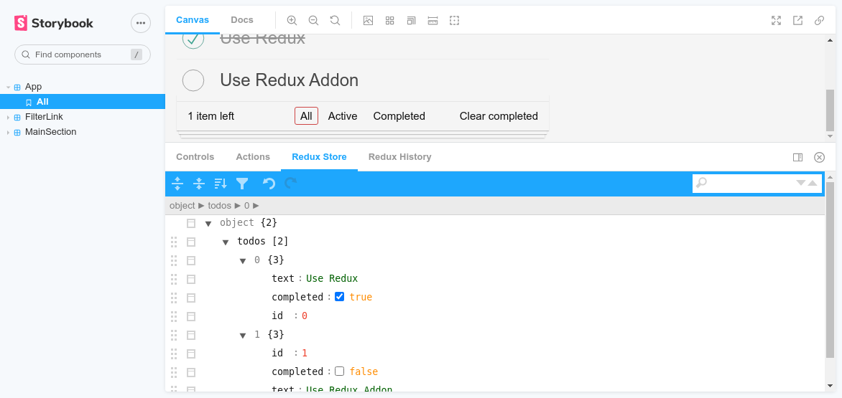Check completed false checkbox
This screenshot has height=398, width=842.
pyautogui.click(x=339, y=371)
